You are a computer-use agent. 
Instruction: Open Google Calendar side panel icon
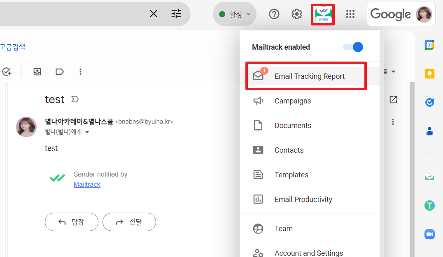[x=429, y=45]
